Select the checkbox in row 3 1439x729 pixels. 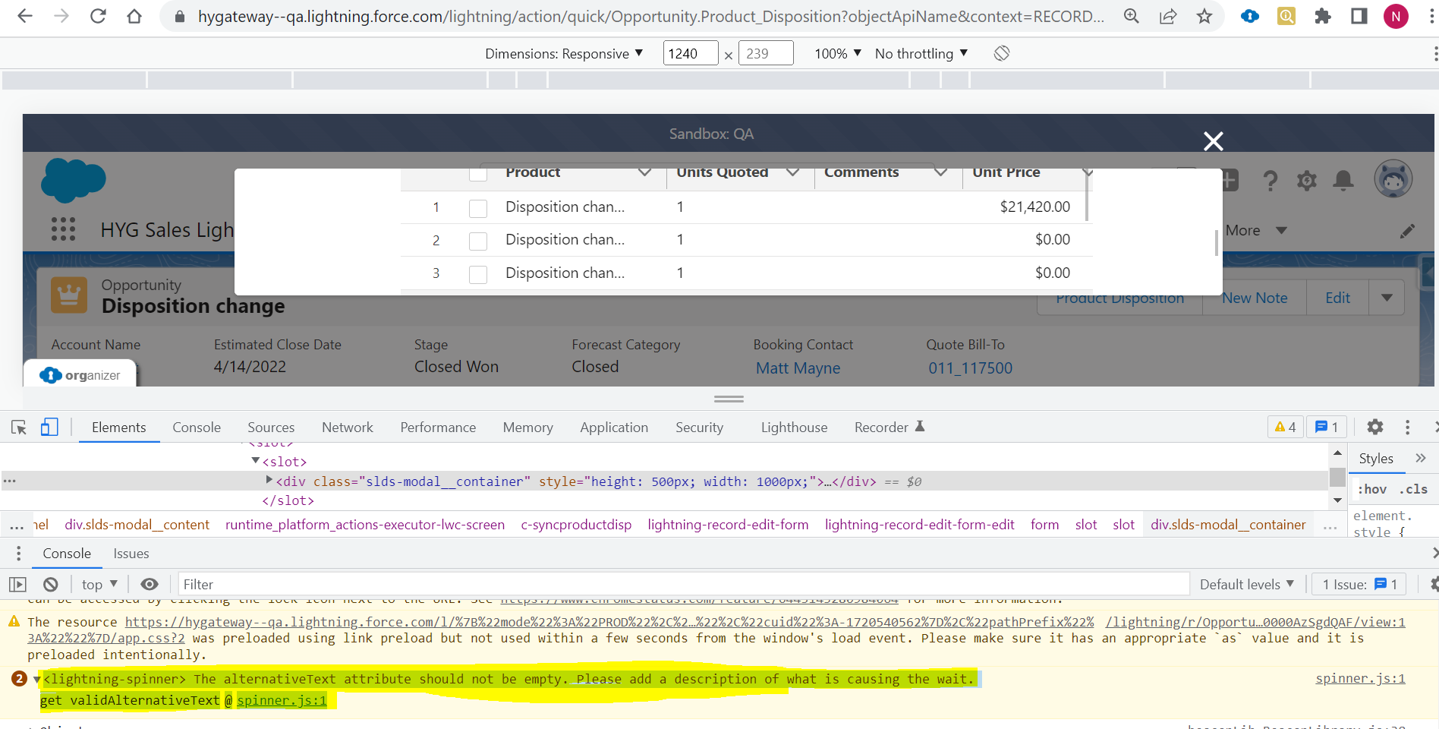click(478, 274)
